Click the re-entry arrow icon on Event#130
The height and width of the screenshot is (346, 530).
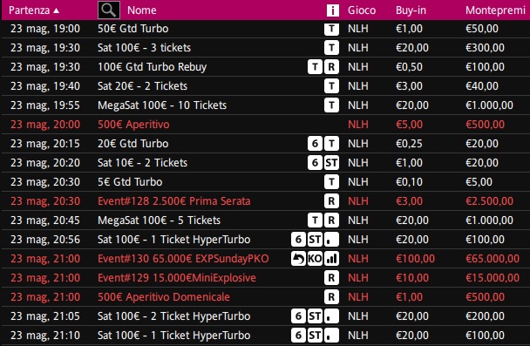click(x=298, y=259)
